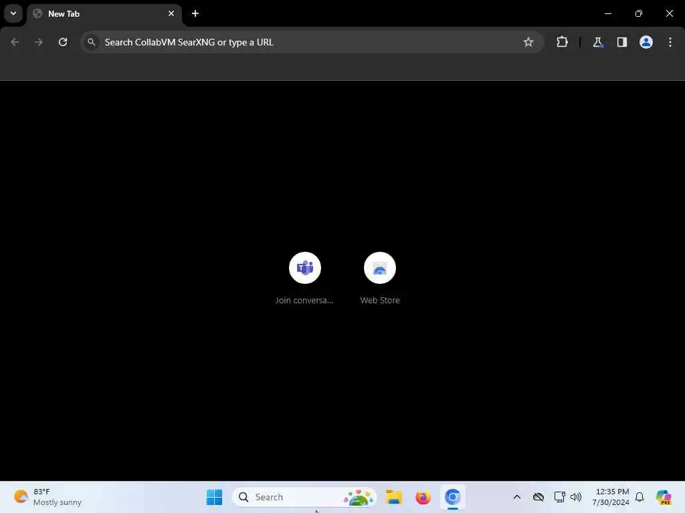Open Chrome Labs flask icon
The height and width of the screenshot is (513, 685).
(x=597, y=42)
